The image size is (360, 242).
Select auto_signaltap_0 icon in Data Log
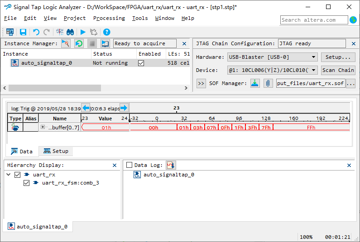[x=137, y=175]
